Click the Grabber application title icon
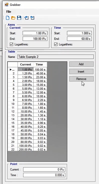 7,5
